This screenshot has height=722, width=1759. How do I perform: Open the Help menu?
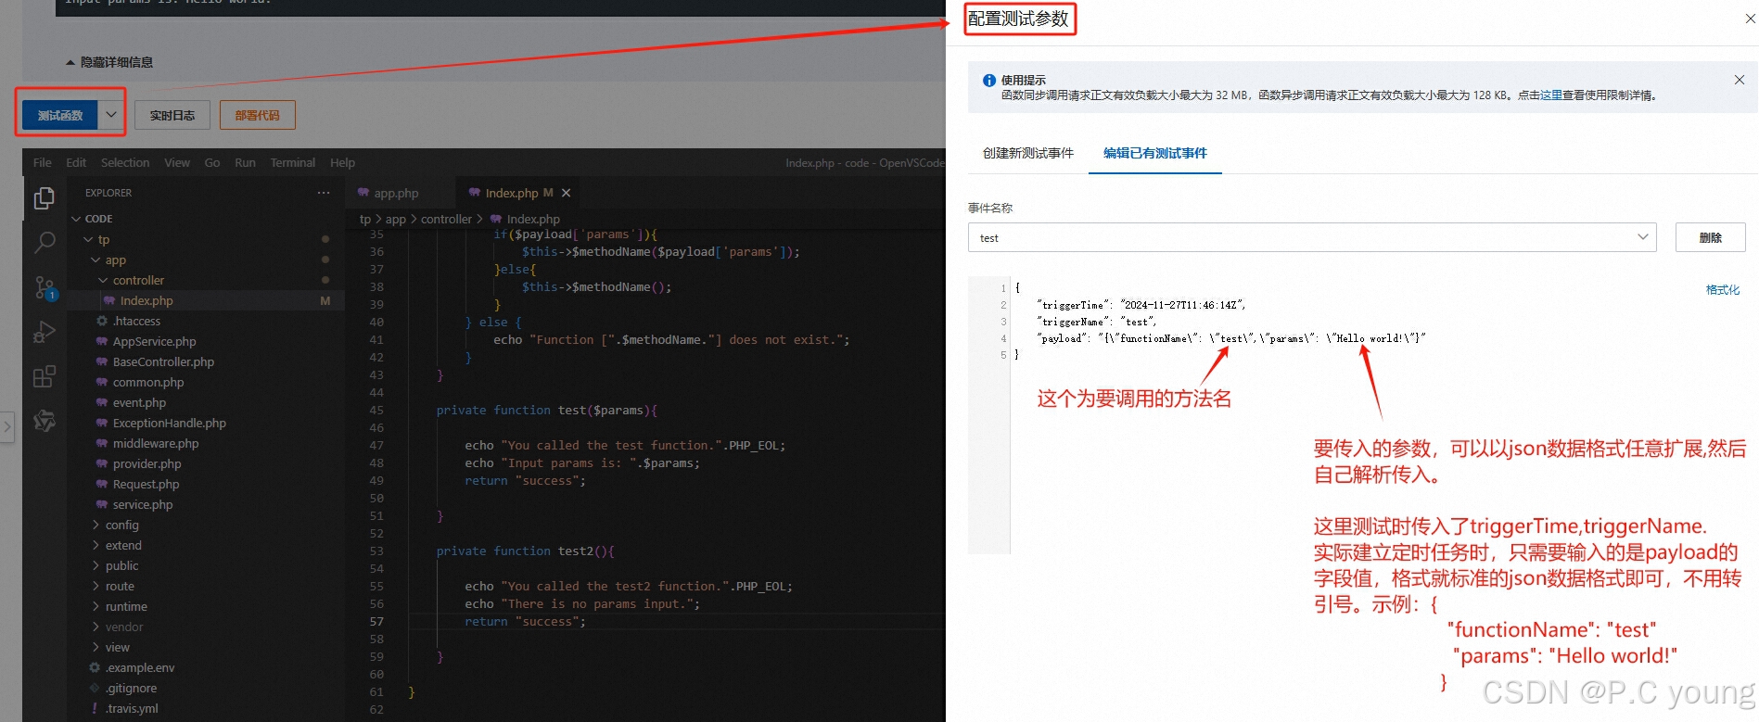343,162
